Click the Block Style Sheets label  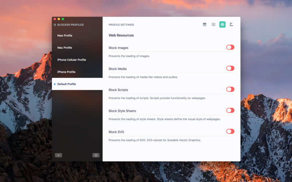[122, 111]
